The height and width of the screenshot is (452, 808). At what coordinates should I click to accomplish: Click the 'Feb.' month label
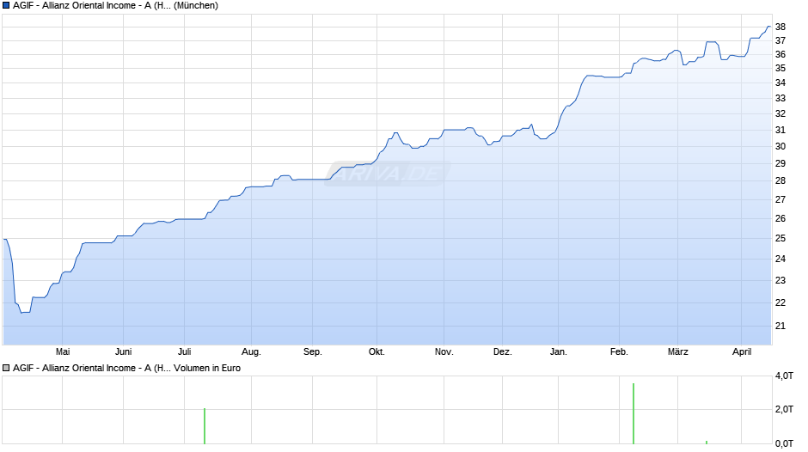pyautogui.click(x=620, y=351)
